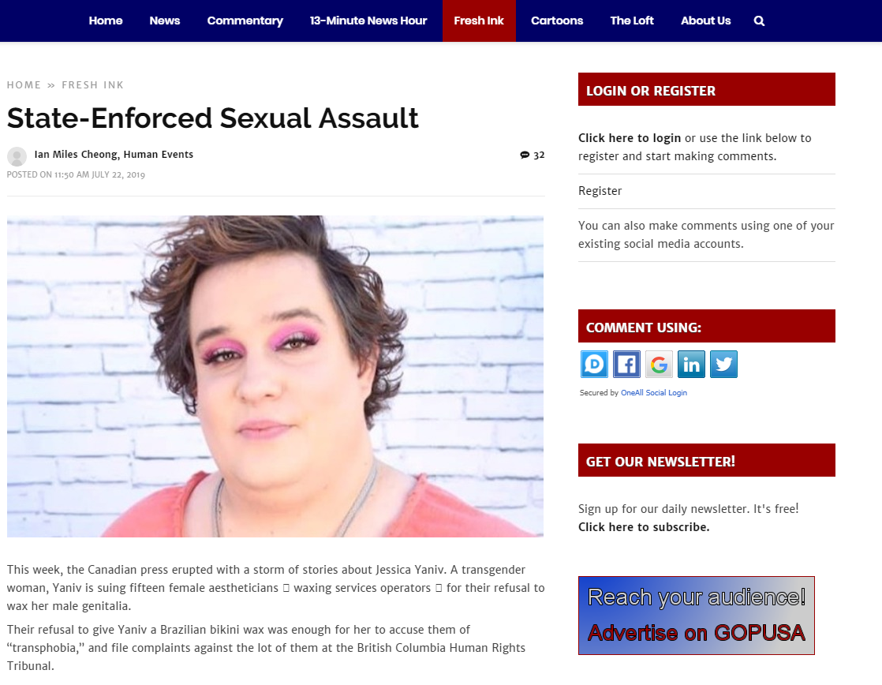The height and width of the screenshot is (685, 882).
Task: Select the Fresh Ink tab
Action: tap(479, 21)
